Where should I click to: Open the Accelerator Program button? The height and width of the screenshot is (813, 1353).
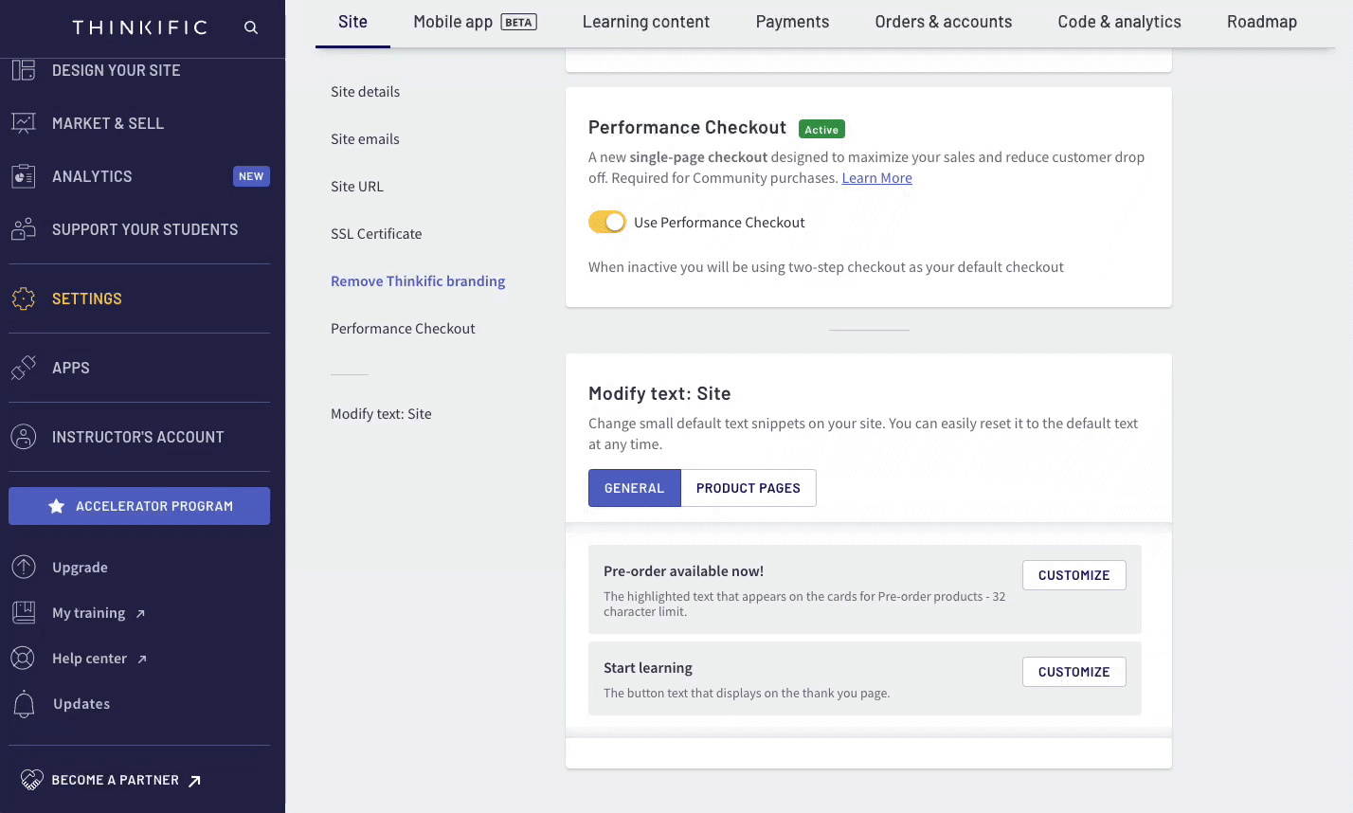click(x=139, y=506)
